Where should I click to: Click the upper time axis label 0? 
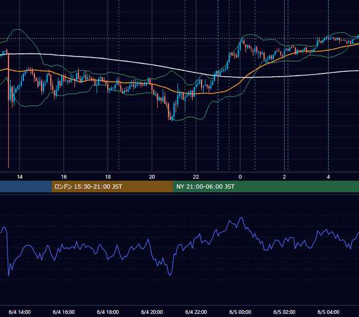240,177
